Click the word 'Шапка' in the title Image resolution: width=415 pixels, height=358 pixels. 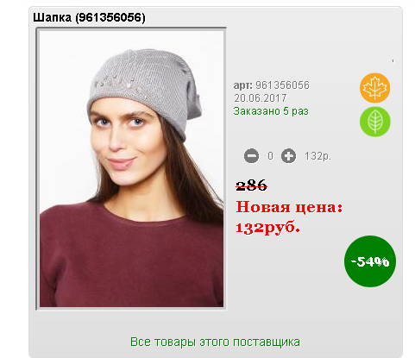tap(52, 18)
